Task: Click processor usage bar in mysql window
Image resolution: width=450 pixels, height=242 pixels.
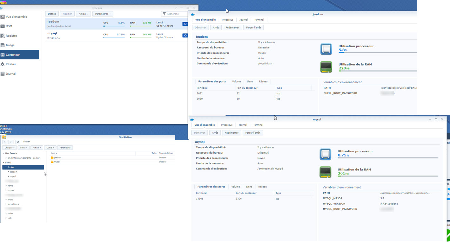Action: coord(388,158)
